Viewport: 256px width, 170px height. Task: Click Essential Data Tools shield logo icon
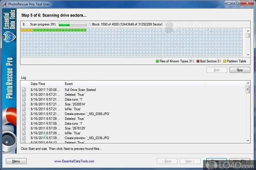coord(9,37)
